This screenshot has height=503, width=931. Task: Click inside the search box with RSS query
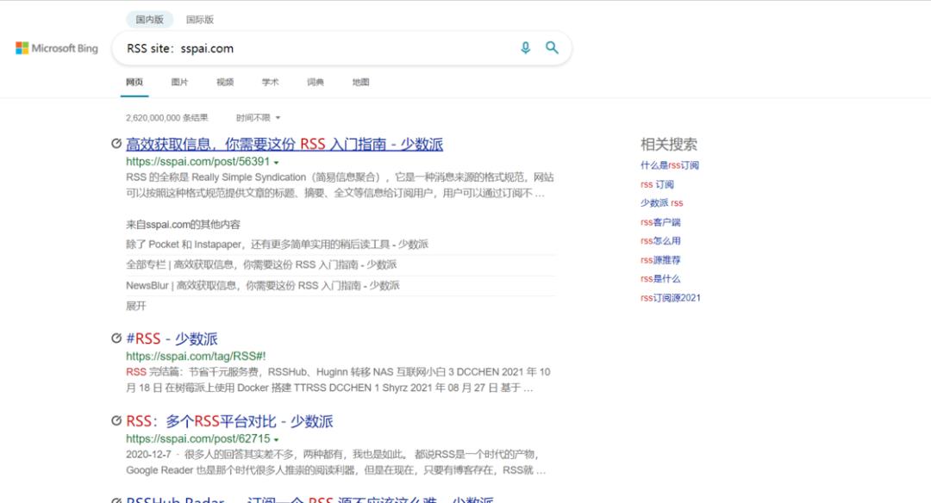coord(317,48)
